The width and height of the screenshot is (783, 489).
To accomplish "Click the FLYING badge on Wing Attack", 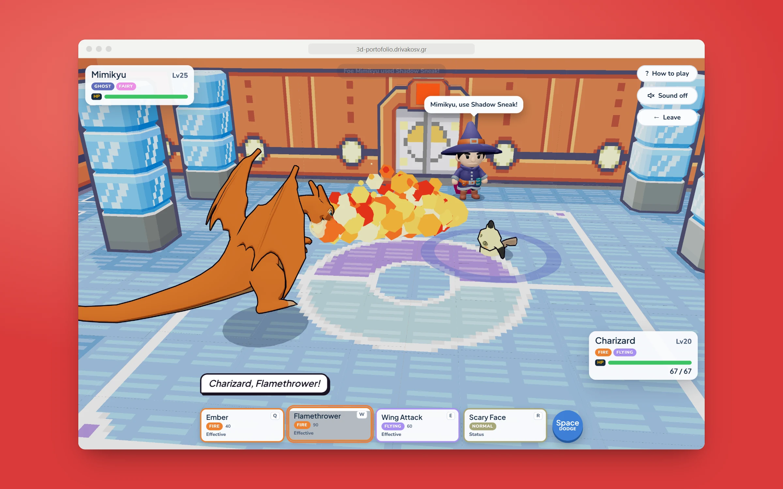I will pyautogui.click(x=392, y=426).
